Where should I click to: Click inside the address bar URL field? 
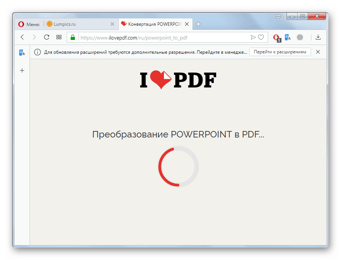tap(154, 37)
